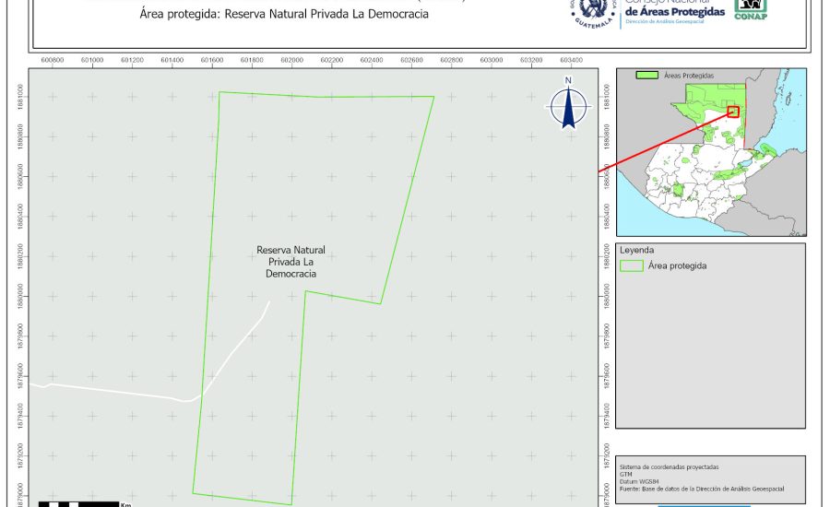Click the 602000 coordinate label on top axis
Viewport: 830px width, 507px height.
pyautogui.click(x=291, y=59)
